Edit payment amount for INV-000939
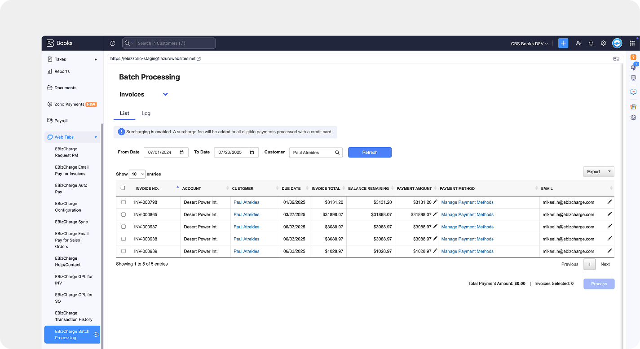The image size is (640, 349). click(435, 251)
